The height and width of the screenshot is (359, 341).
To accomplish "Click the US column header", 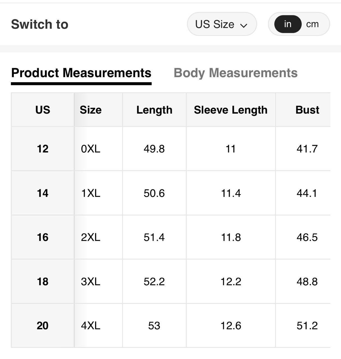I will (x=43, y=110).
